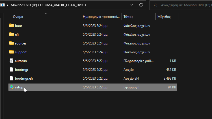Sort by Ημερομηνία τροποποίησης column
This screenshot has width=212, height=119.
coord(101,17)
